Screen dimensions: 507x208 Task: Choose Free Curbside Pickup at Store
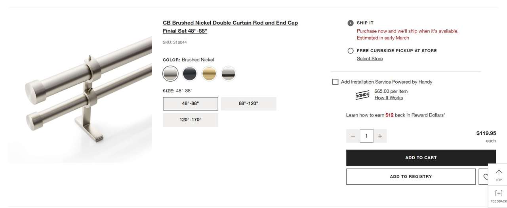351,51
